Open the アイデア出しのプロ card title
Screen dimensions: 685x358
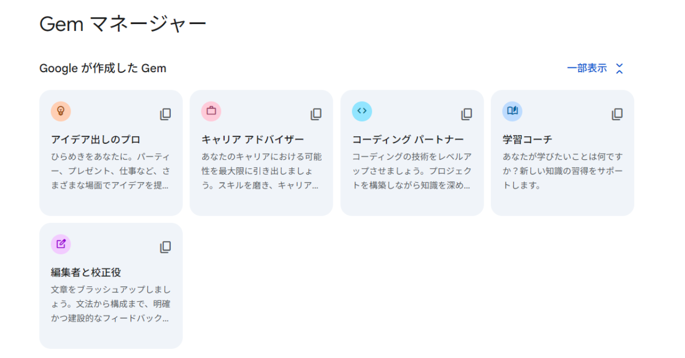click(96, 139)
